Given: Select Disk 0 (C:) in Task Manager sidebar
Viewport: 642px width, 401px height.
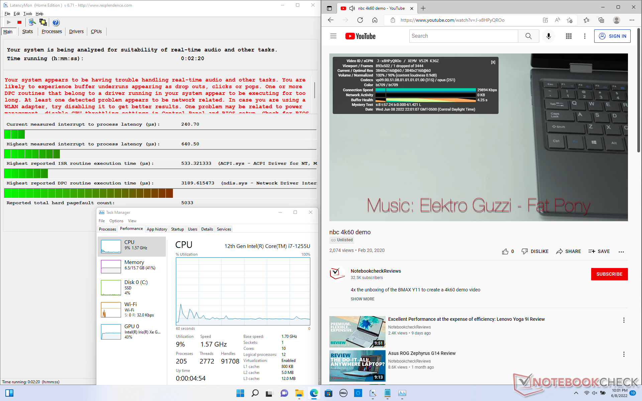Looking at the screenshot, I should point(132,287).
